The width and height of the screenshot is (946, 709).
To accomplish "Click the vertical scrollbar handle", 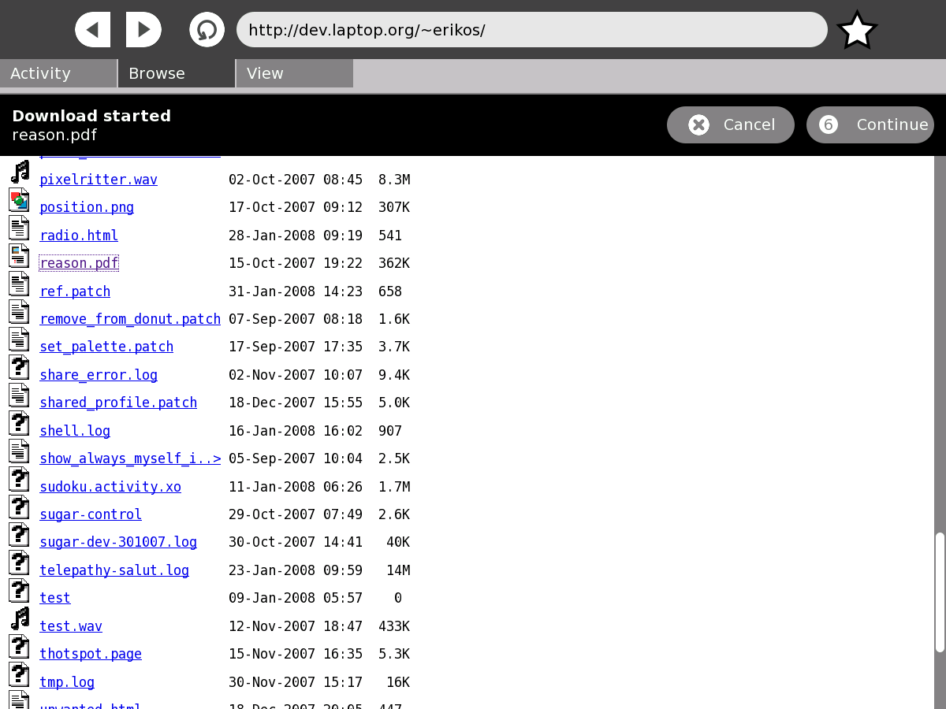I will [939, 592].
